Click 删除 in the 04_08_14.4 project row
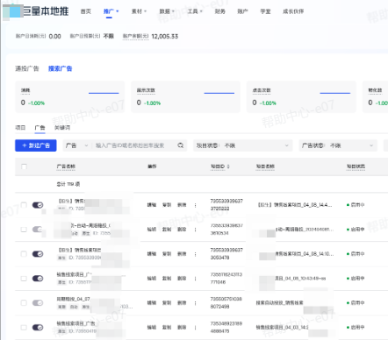 coord(182,205)
